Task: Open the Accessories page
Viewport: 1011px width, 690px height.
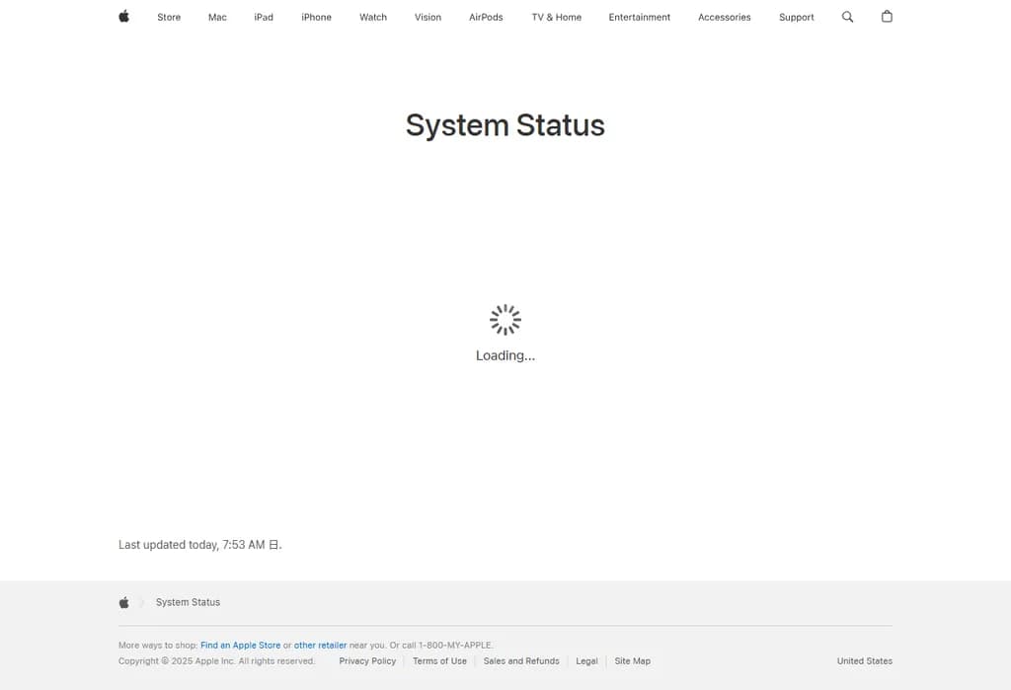Action: (x=724, y=17)
